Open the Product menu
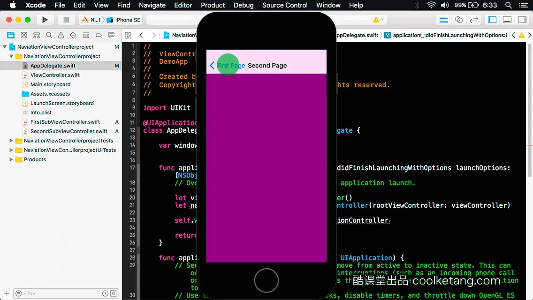The image size is (533, 300). [213, 5]
